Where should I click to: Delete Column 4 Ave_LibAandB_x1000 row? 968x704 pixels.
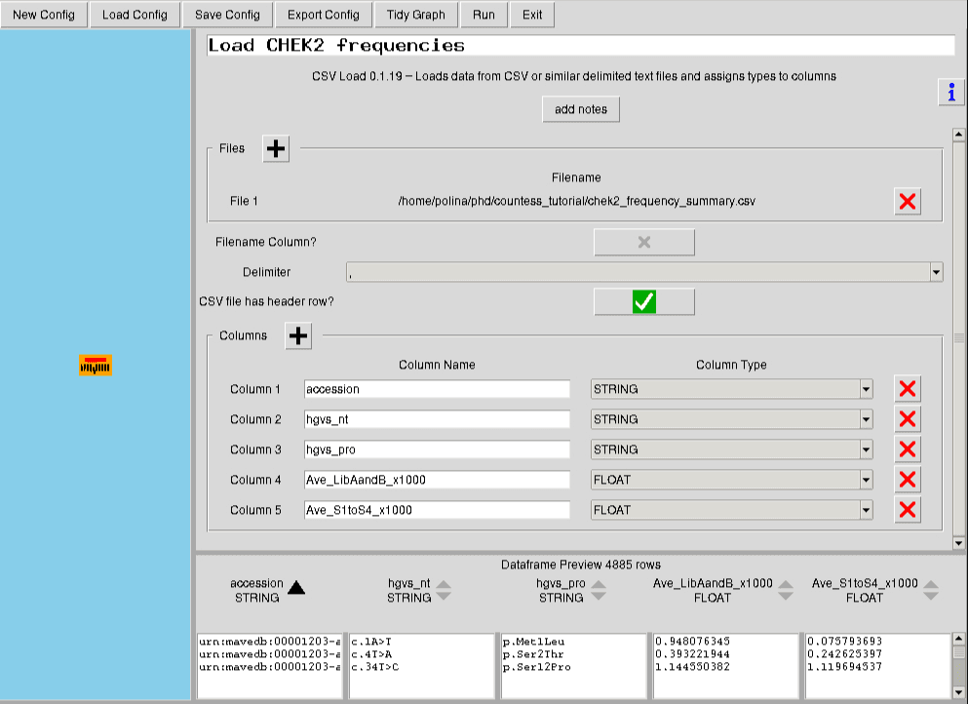[x=908, y=480]
